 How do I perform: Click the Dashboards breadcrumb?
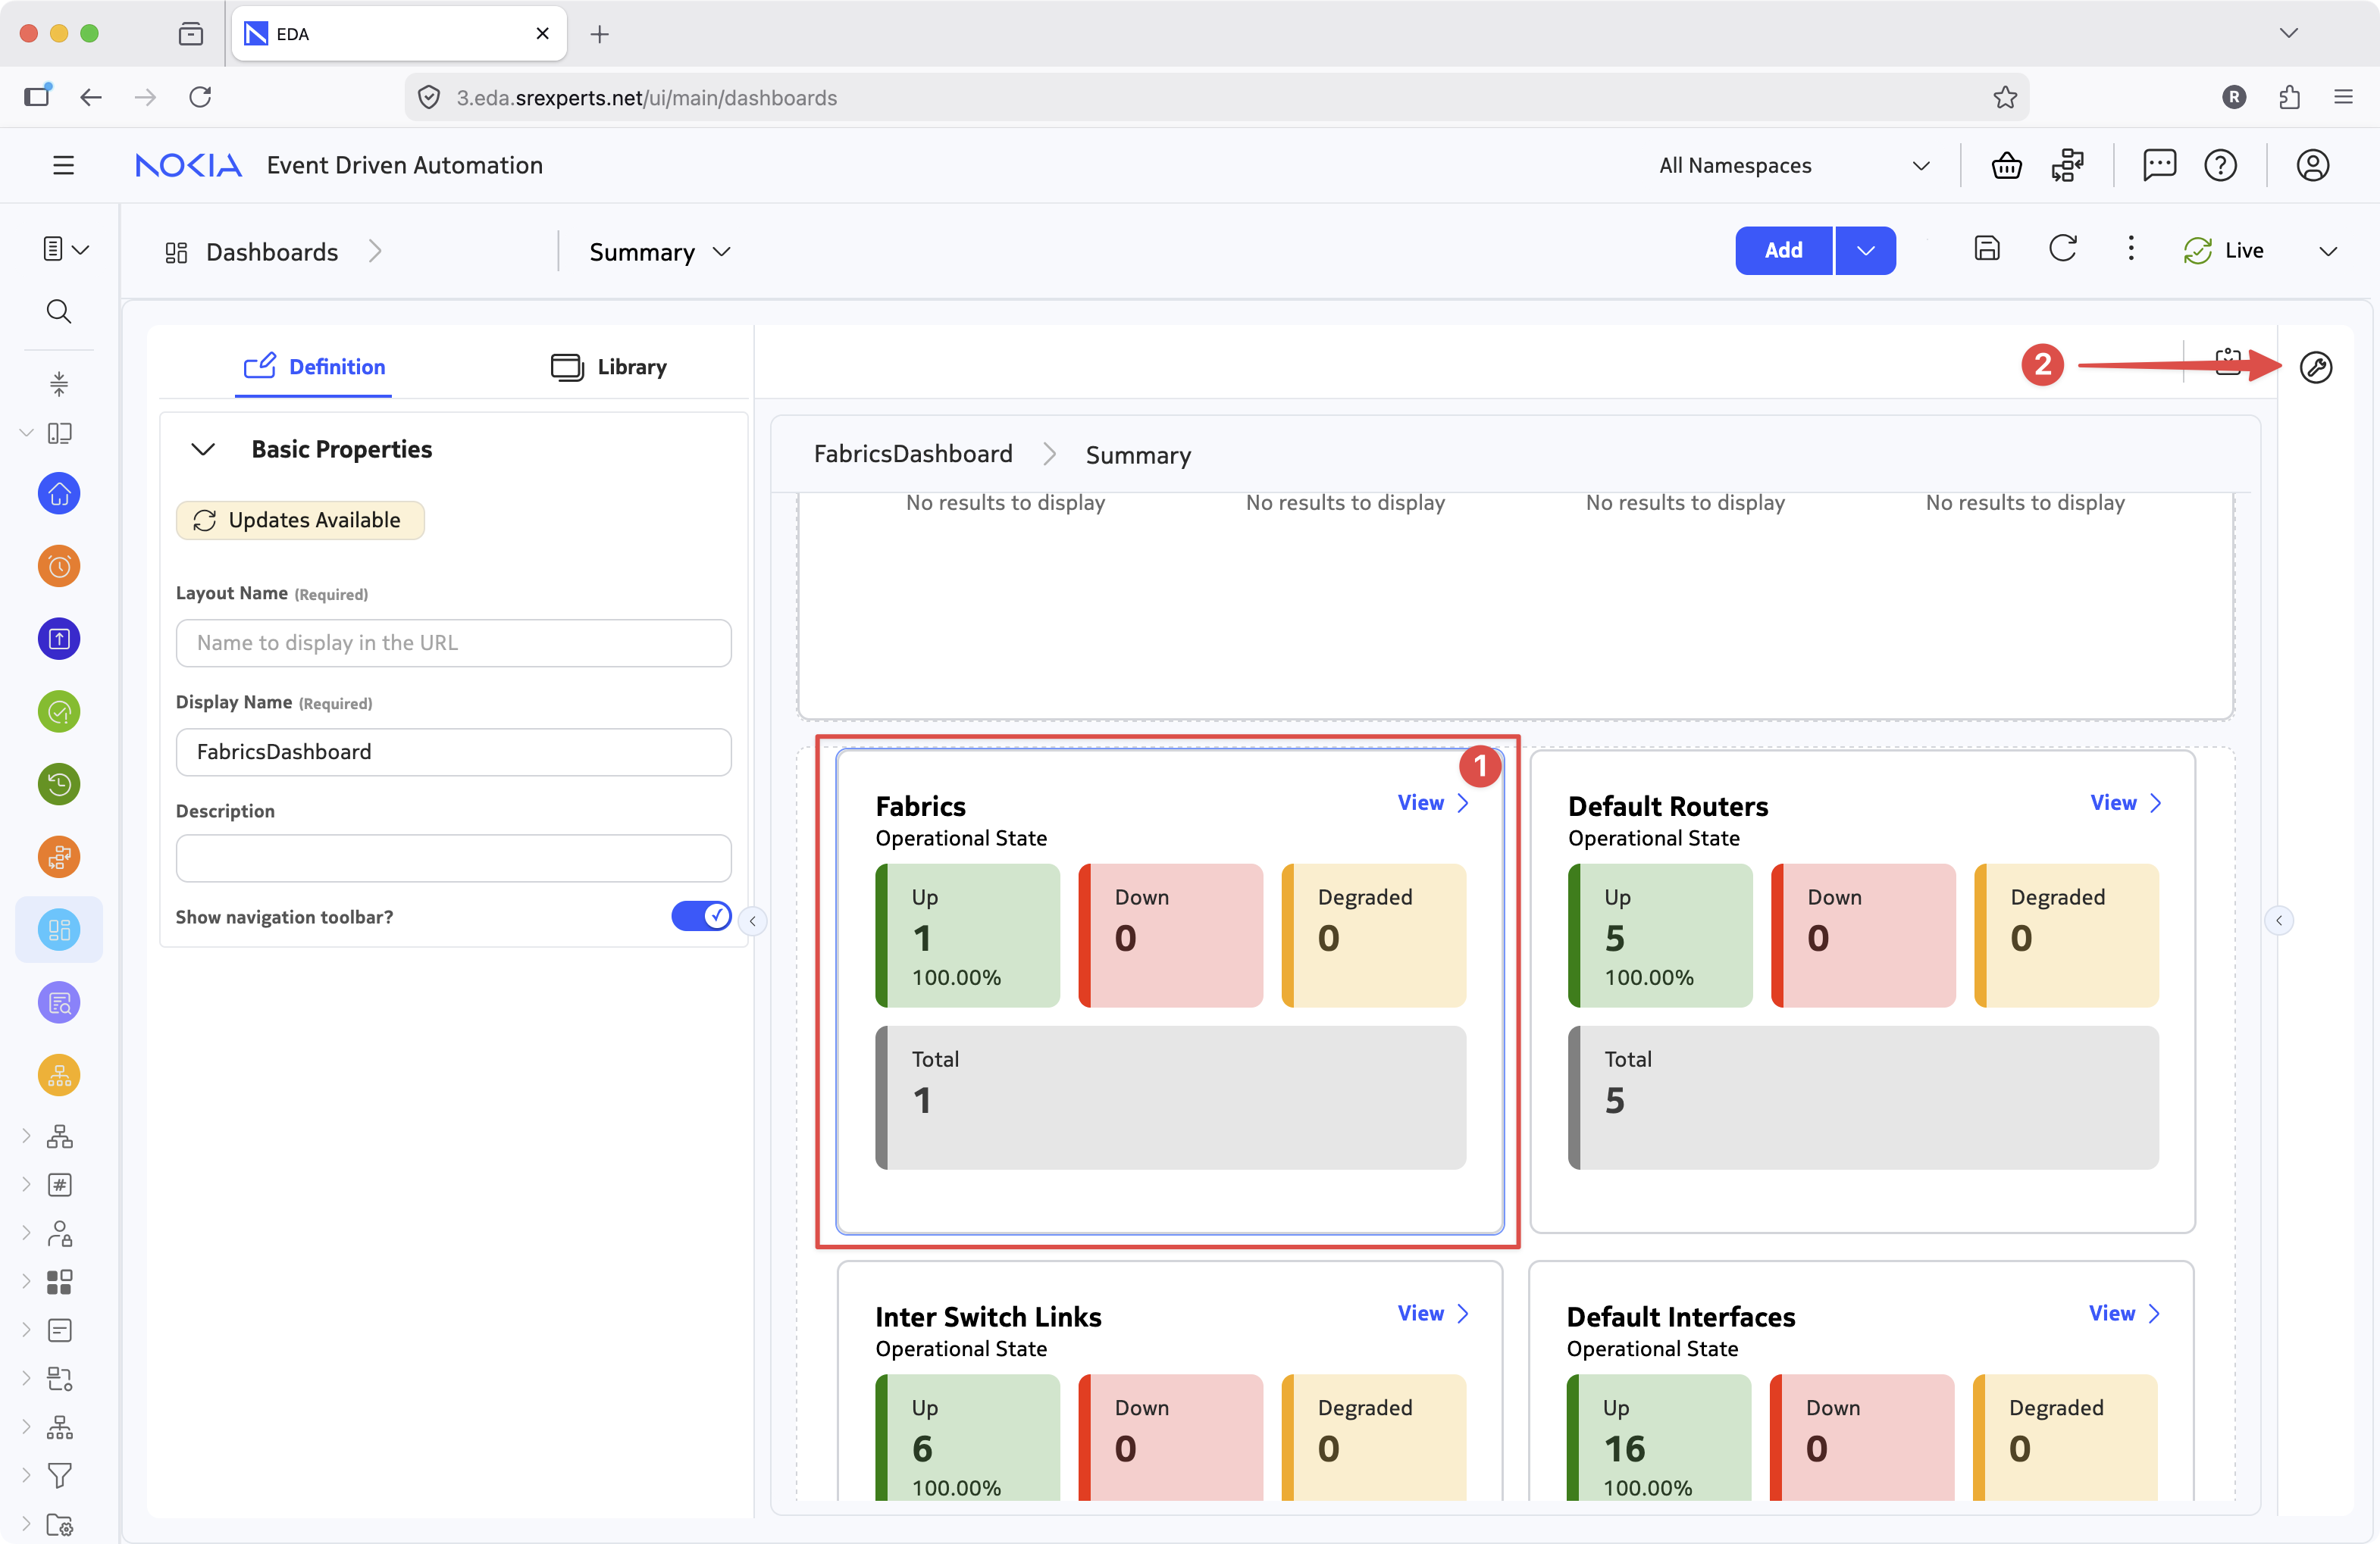[x=271, y=253]
